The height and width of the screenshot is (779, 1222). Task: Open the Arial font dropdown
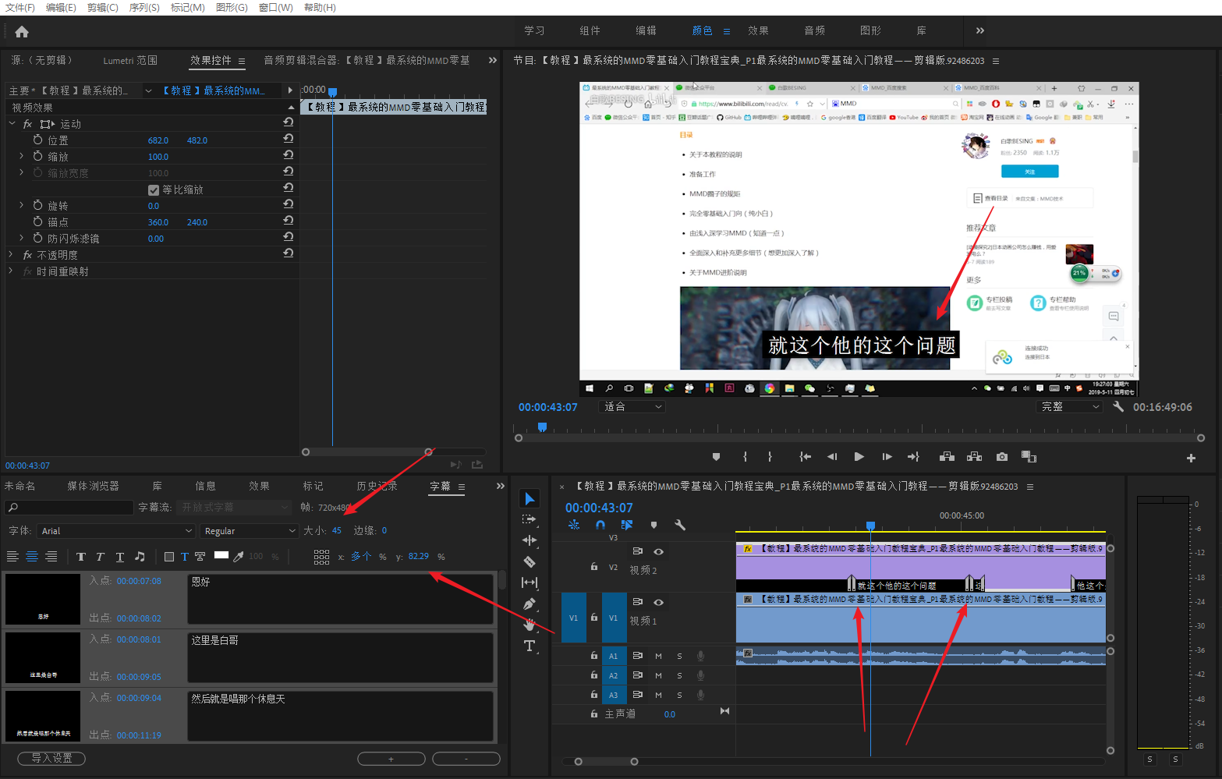point(115,531)
